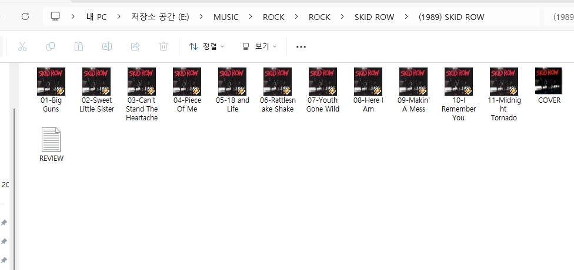The image size is (574, 270).
Task: Expand chevron after MUSIC in breadcrumb
Action: point(251,16)
